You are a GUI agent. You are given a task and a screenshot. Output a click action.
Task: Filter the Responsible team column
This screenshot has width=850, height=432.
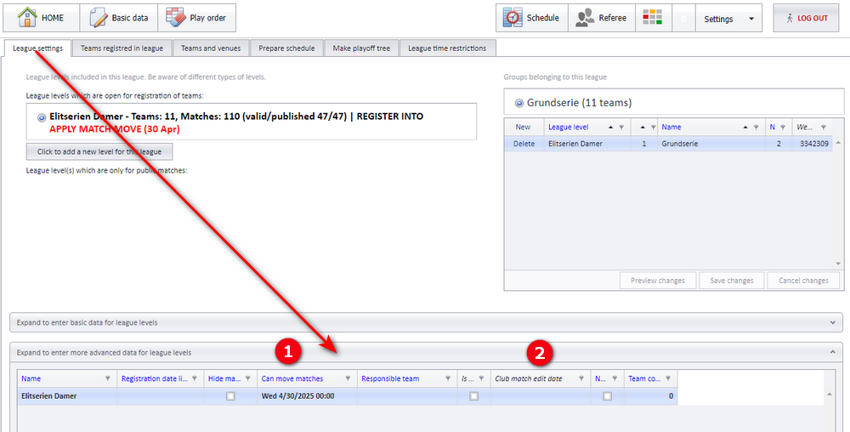pyautogui.click(x=448, y=379)
